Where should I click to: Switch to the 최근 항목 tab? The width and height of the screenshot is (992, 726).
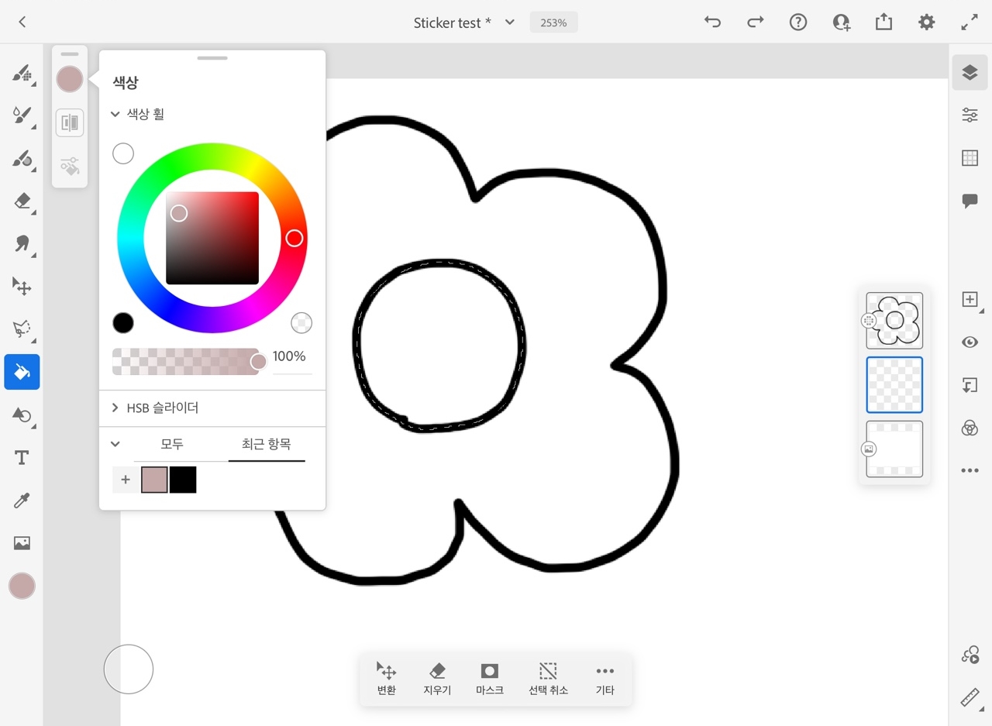pyautogui.click(x=267, y=444)
